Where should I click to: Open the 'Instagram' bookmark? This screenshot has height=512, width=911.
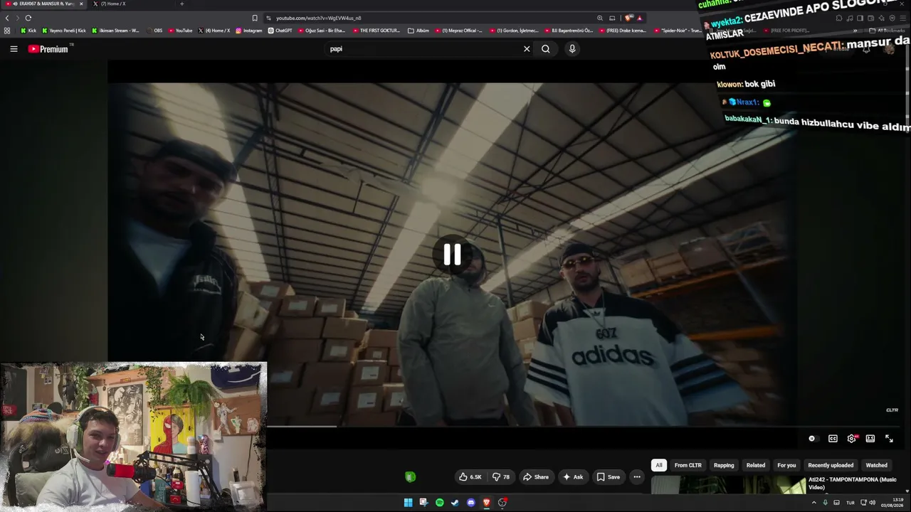click(248, 31)
